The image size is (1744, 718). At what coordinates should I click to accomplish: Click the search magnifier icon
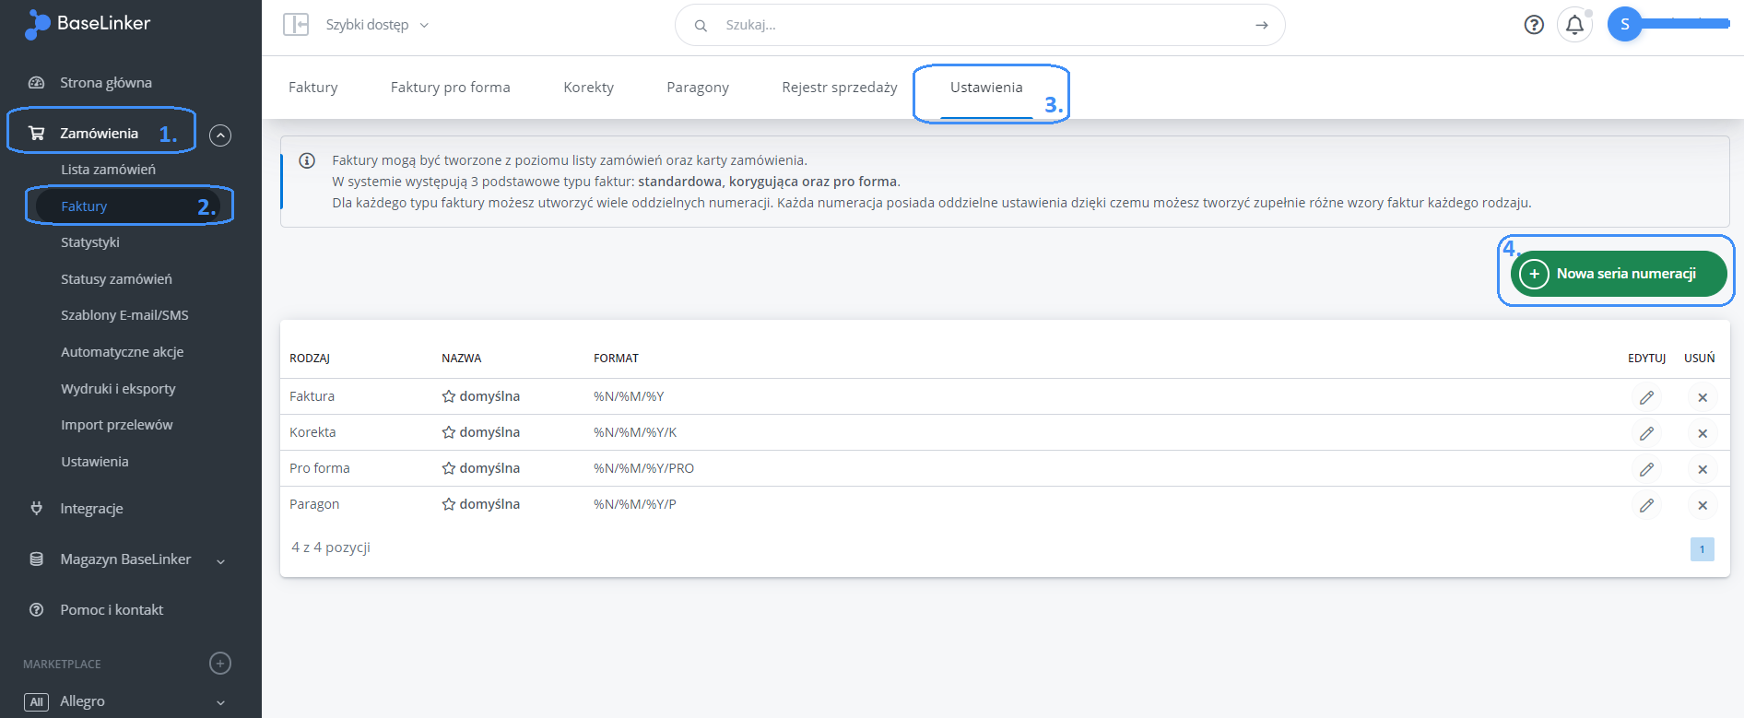tap(701, 26)
